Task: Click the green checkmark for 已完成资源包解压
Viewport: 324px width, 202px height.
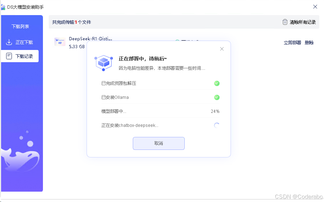Action: pos(217,83)
